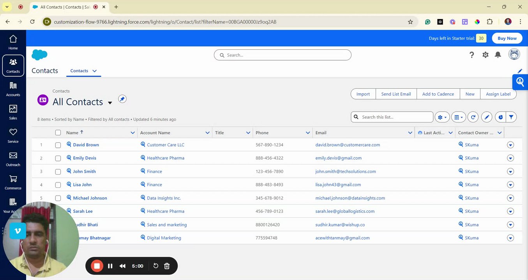Click the Import button

coord(363,94)
